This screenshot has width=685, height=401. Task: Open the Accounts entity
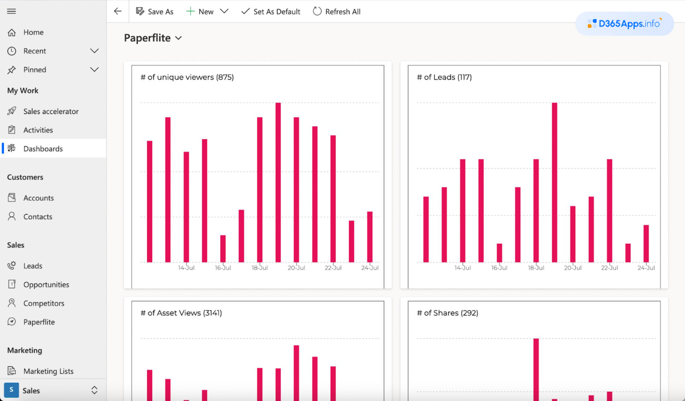(x=38, y=198)
